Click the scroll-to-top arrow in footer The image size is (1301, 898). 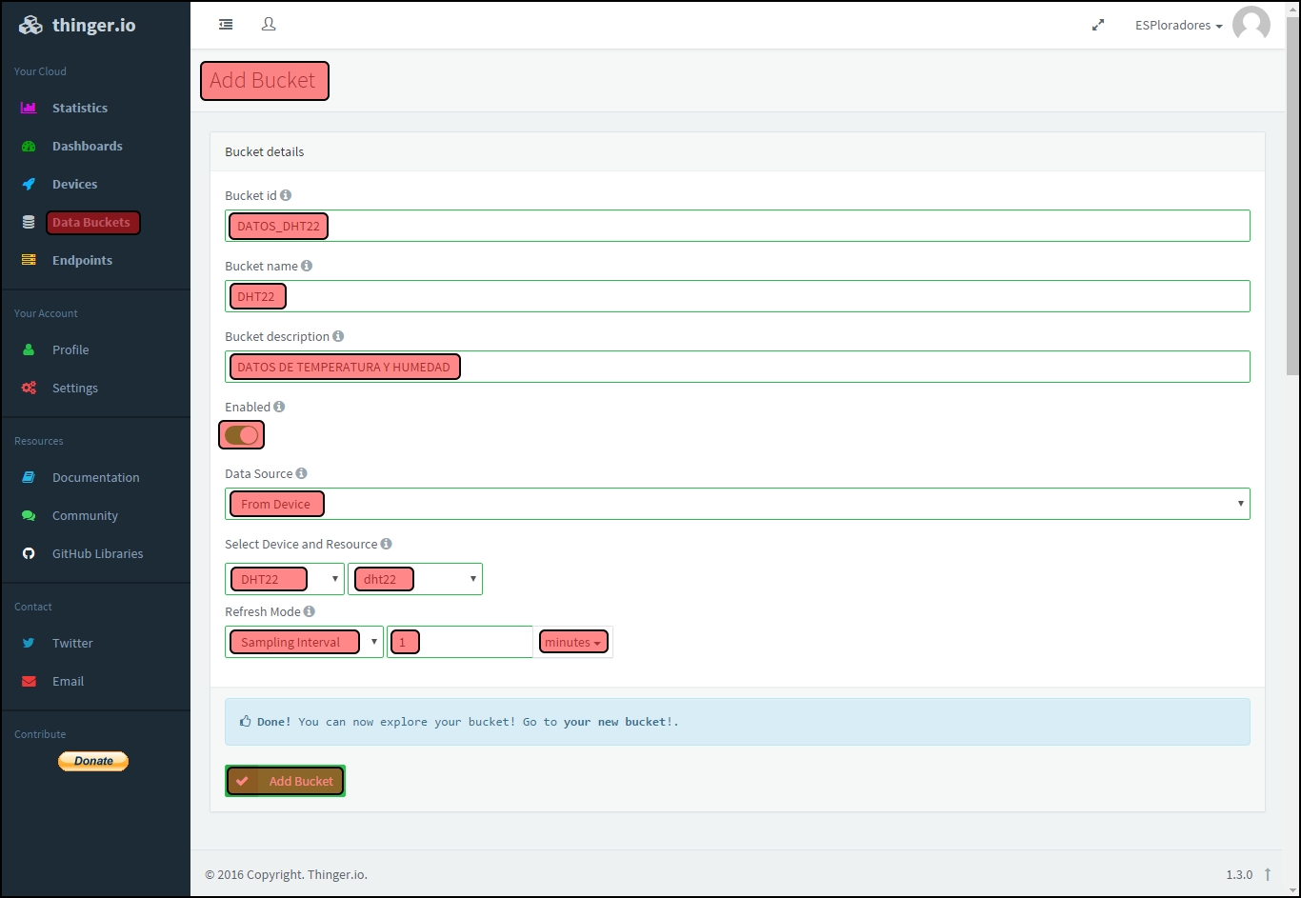click(x=1268, y=874)
